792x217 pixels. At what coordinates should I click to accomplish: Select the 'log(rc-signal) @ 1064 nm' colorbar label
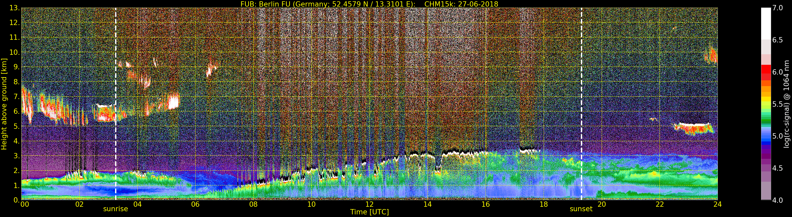pos(786,104)
